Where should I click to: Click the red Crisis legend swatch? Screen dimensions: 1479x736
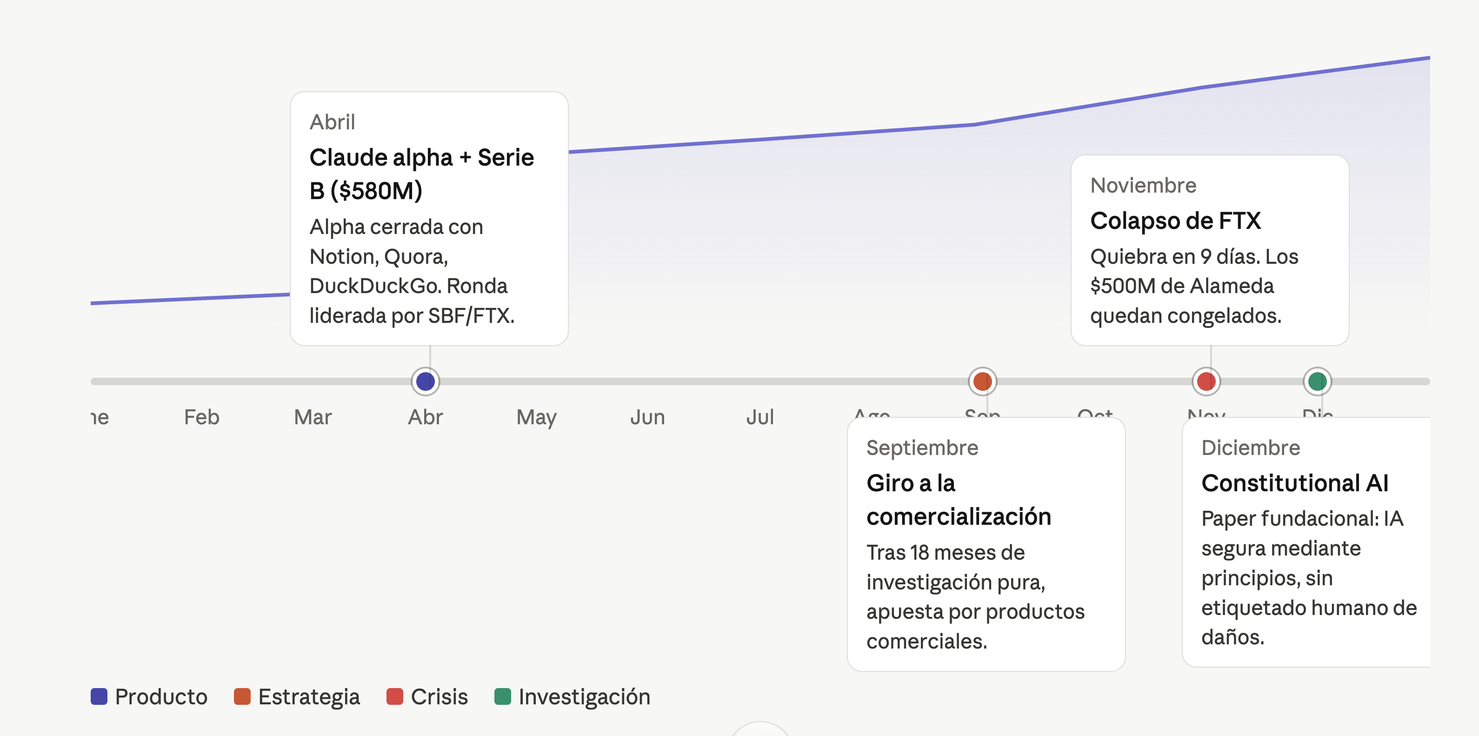tap(395, 696)
